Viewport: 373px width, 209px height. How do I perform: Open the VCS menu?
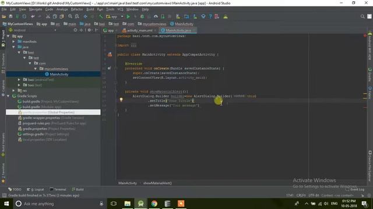point(120,9)
